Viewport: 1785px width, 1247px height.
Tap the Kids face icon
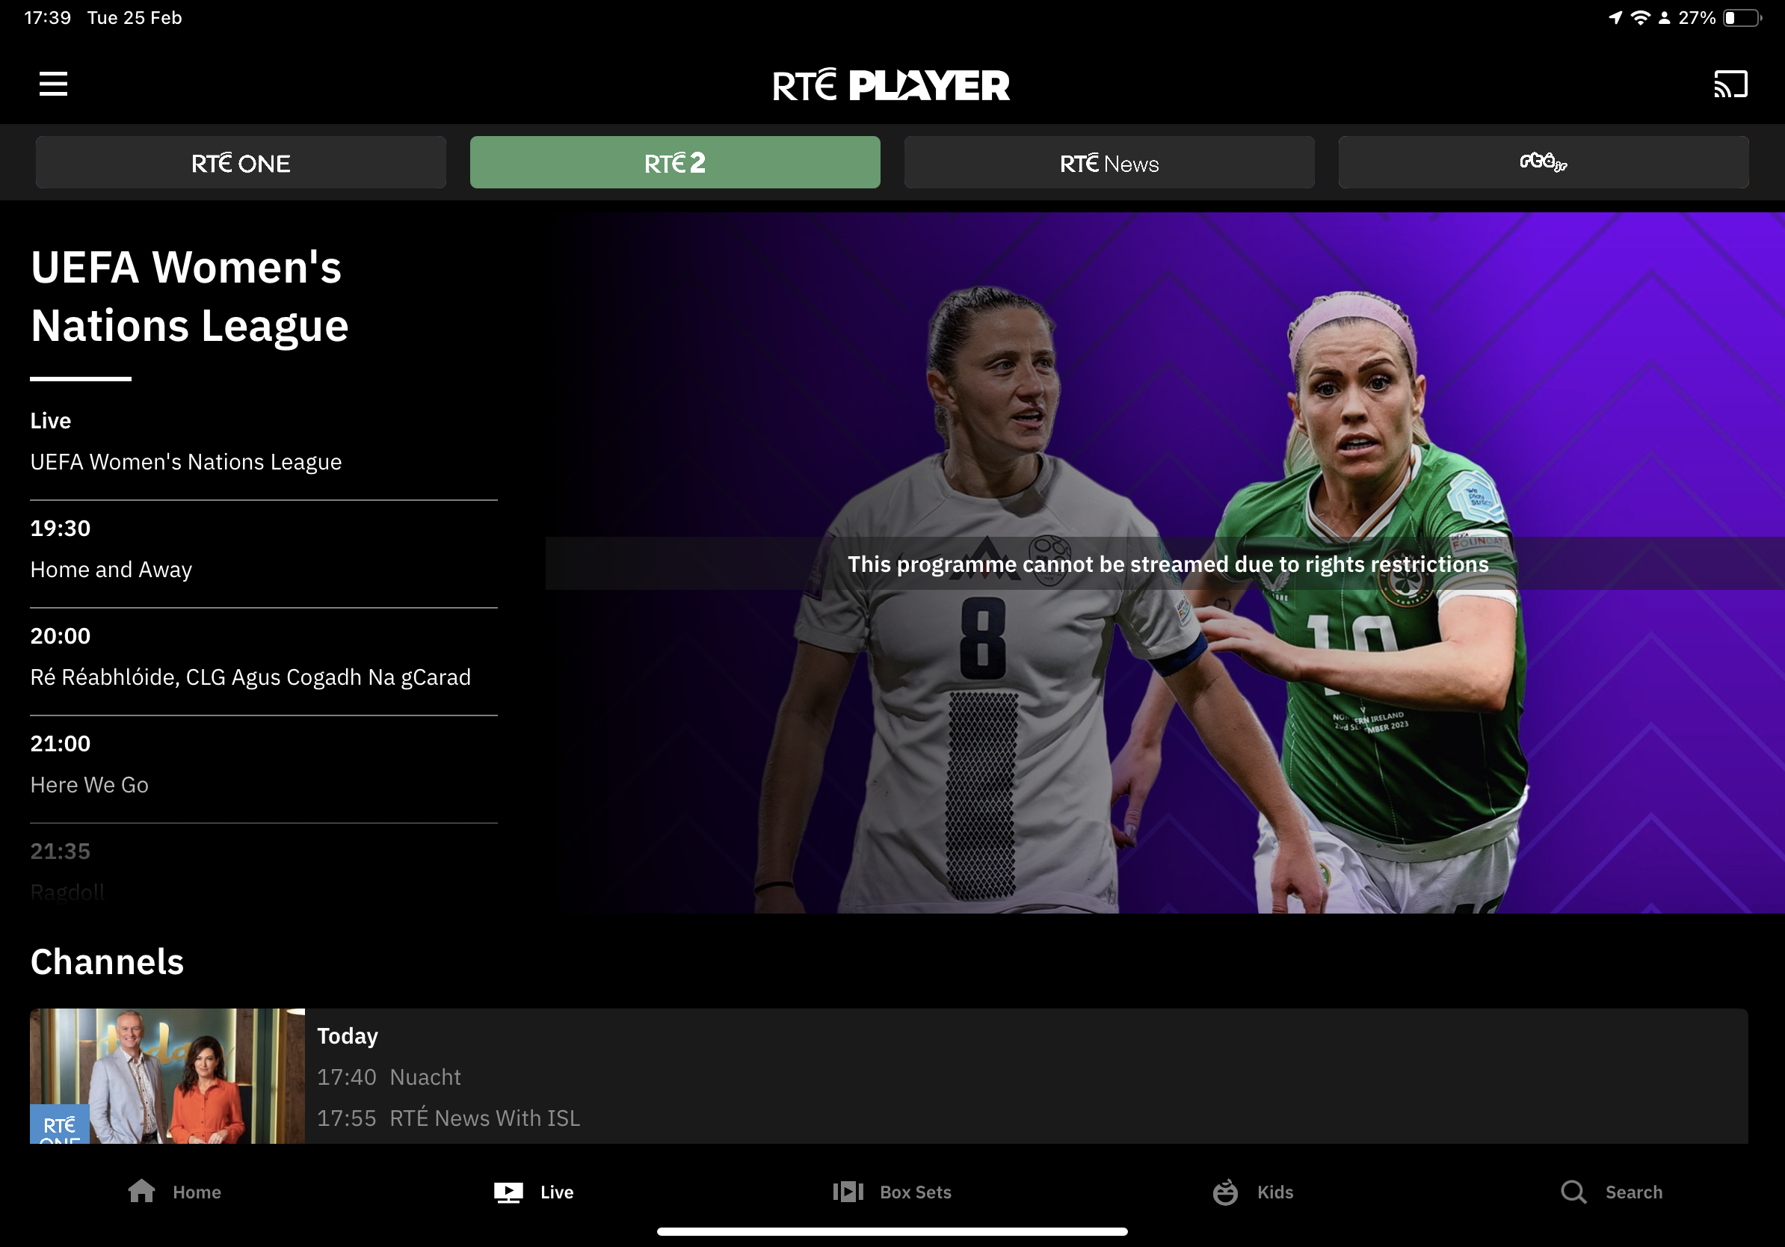pyautogui.click(x=1225, y=1192)
